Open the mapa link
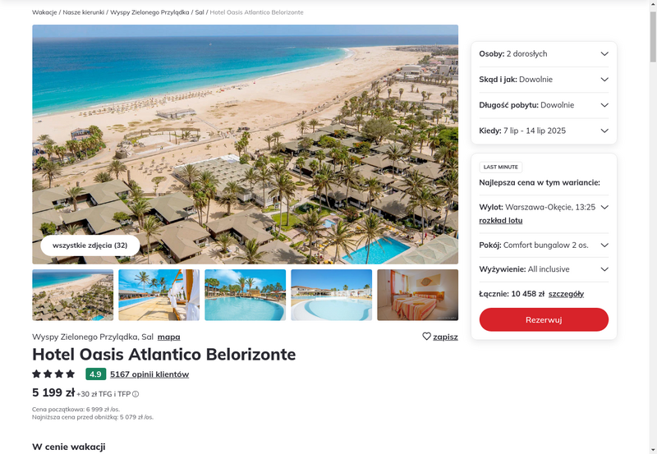Screen dimensions: 657x454 tap(169, 337)
